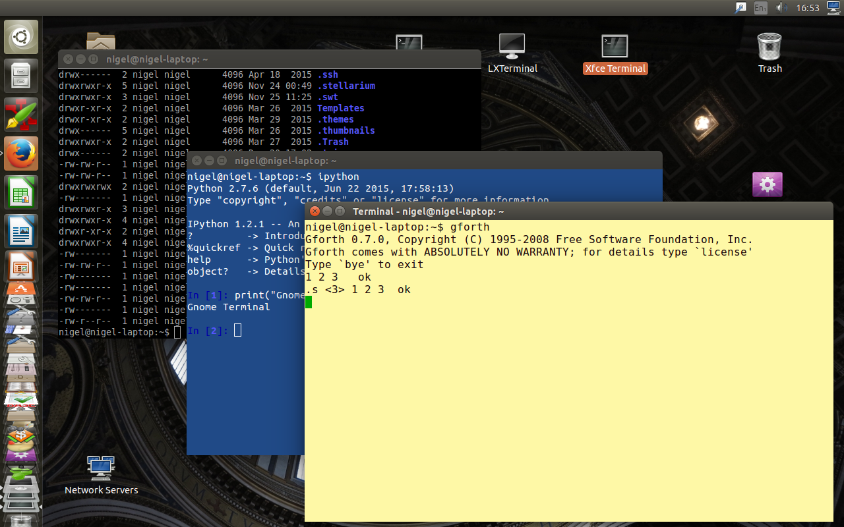Click the green cursor in Gforth terminal
Image resolution: width=844 pixels, height=527 pixels.
(309, 302)
